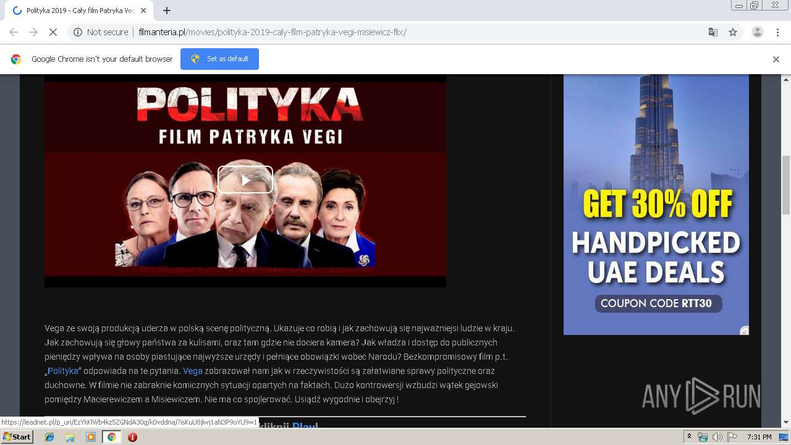Viewport: 791px width, 445px height.
Task: Open the UAE deals advertisement
Action: (656, 205)
